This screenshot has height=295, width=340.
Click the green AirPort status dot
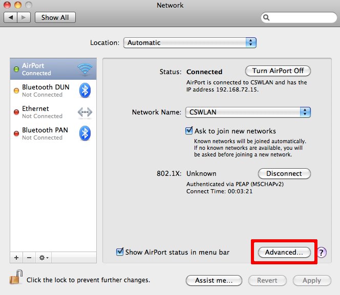tap(16, 69)
